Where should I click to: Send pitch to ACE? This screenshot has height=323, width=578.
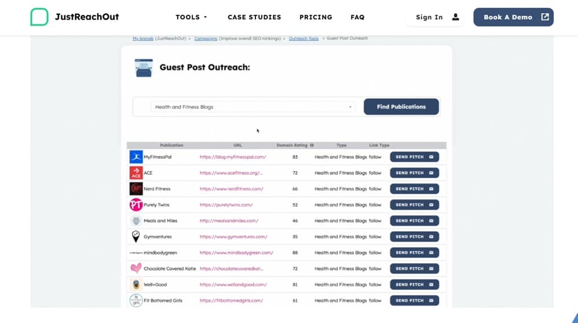click(x=414, y=173)
